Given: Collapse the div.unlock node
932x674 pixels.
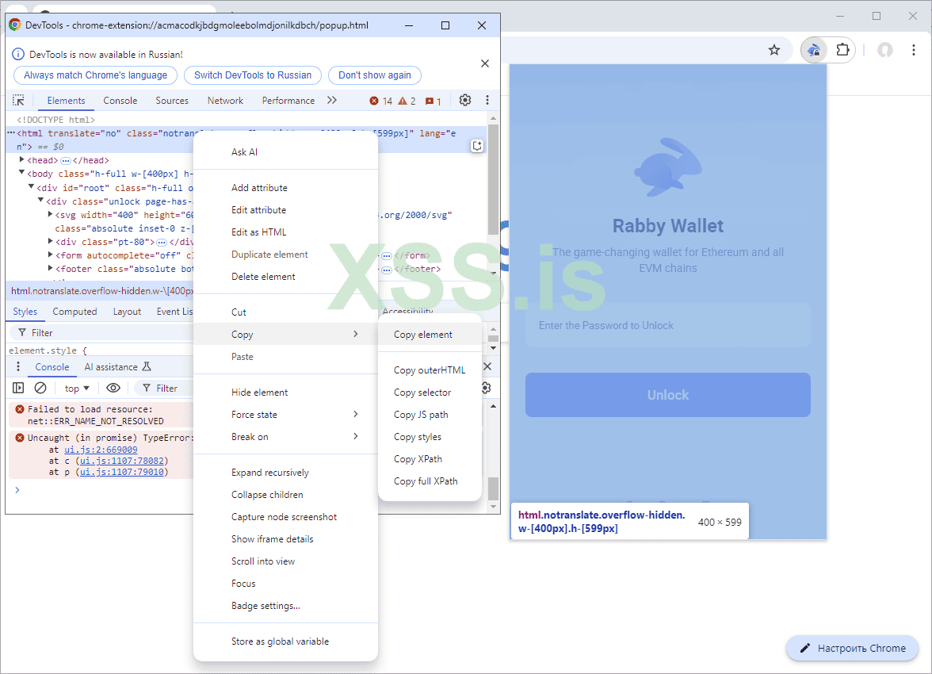Looking at the screenshot, I should coord(40,201).
